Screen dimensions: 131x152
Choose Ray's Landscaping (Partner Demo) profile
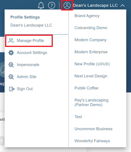point(91,103)
